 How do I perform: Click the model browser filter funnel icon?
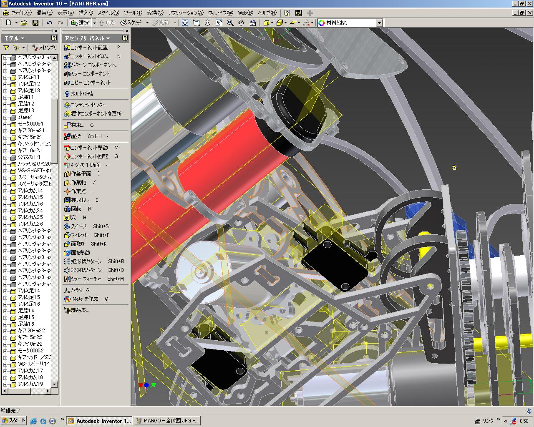6,48
